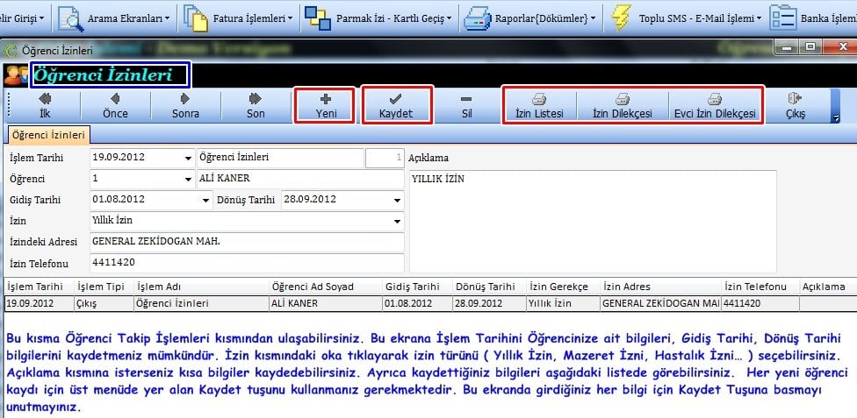Click the İzin Telefonu input field
Screen dimensions: 857x418
click(246, 262)
